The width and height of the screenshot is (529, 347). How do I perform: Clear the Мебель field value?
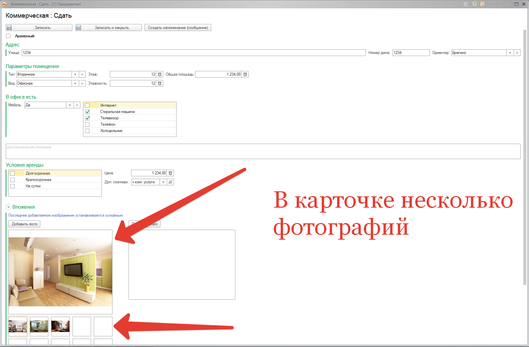point(77,105)
